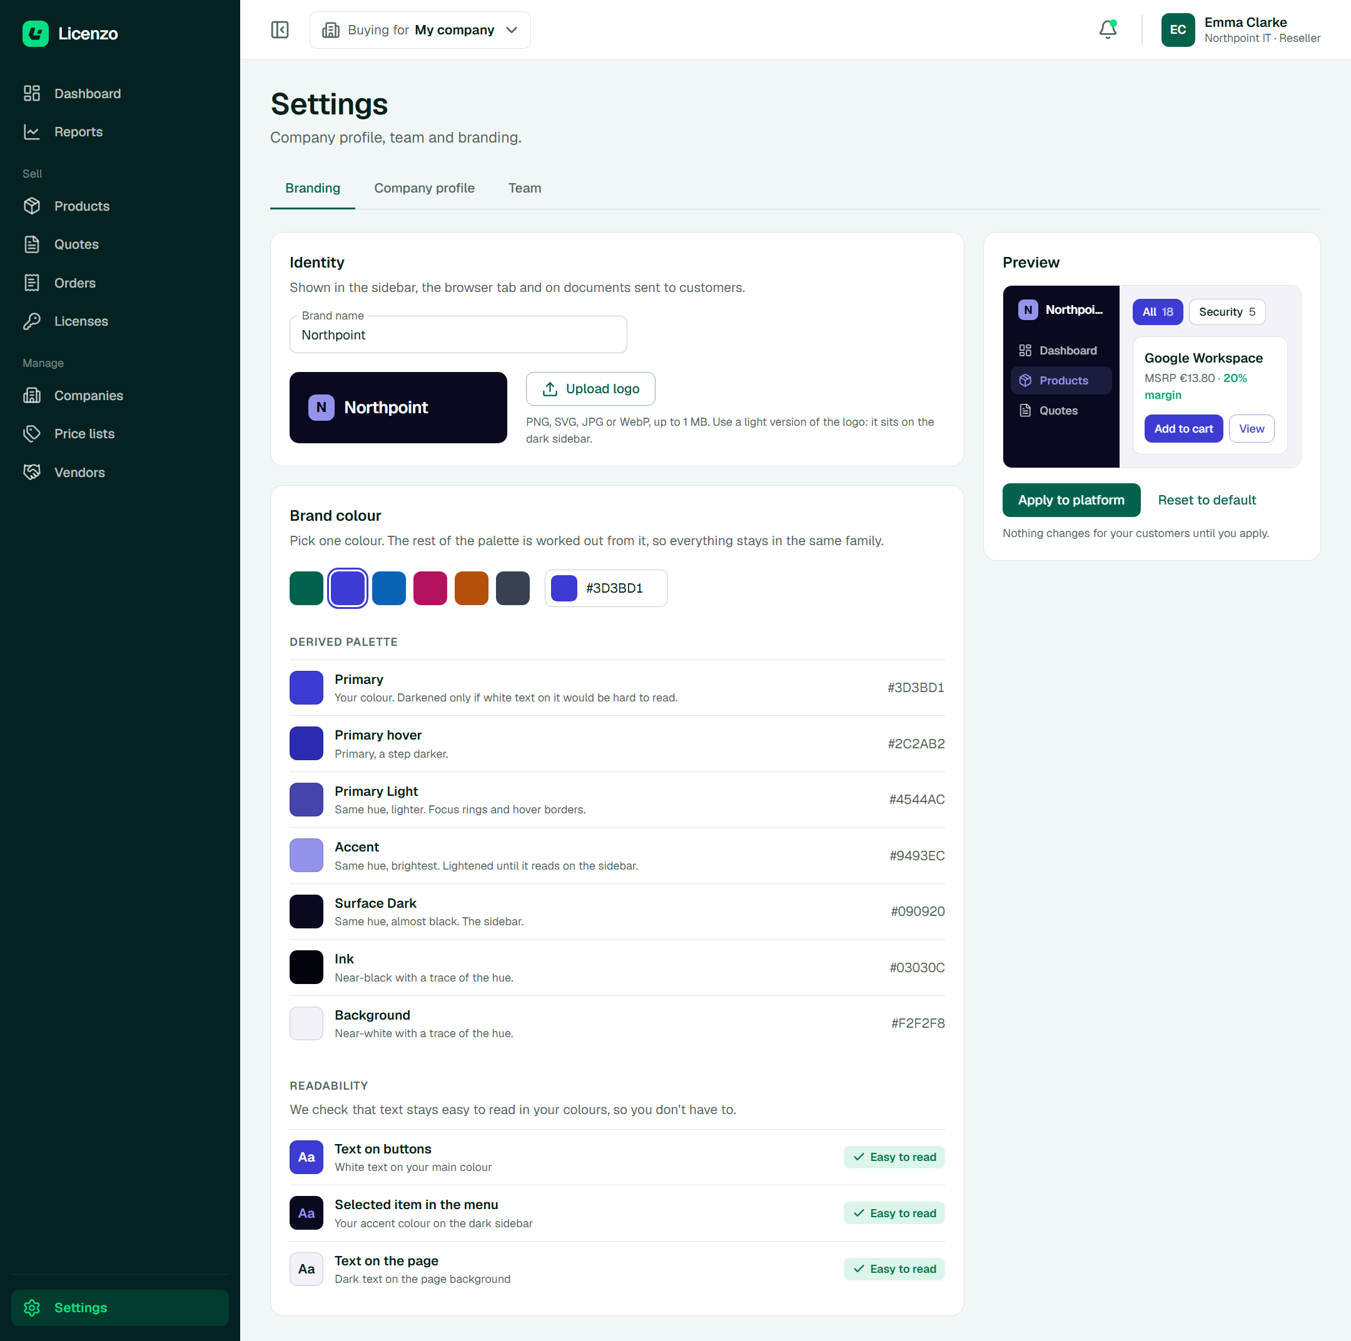Click View button in preview card
The width and height of the screenshot is (1351, 1341).
[x=1251, y=428]
